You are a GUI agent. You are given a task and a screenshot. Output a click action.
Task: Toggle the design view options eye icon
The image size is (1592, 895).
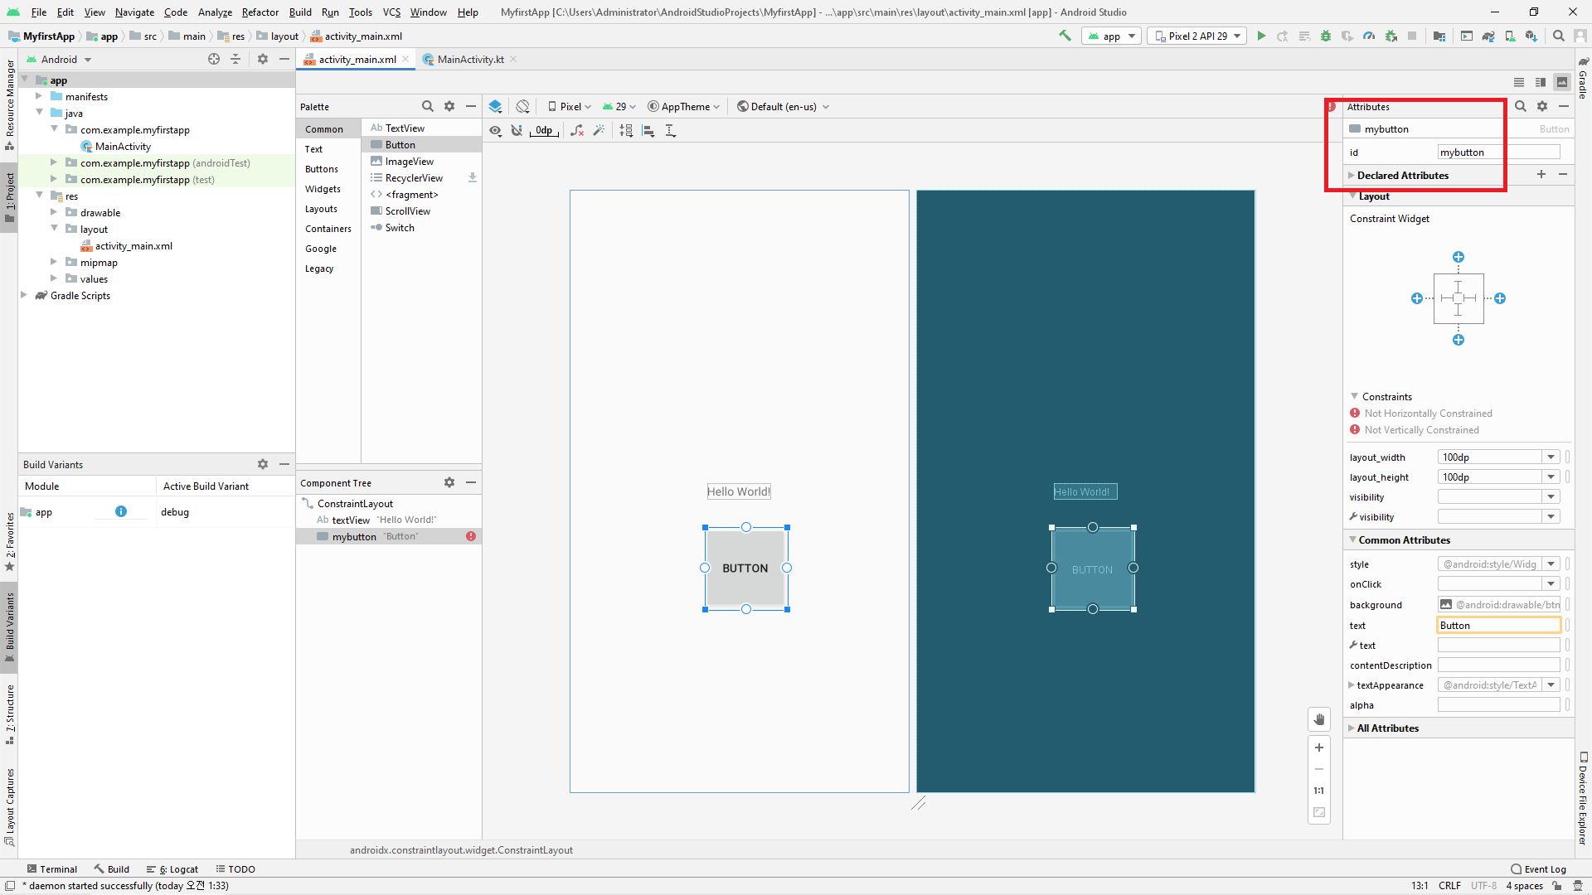(x=495, y=130)
